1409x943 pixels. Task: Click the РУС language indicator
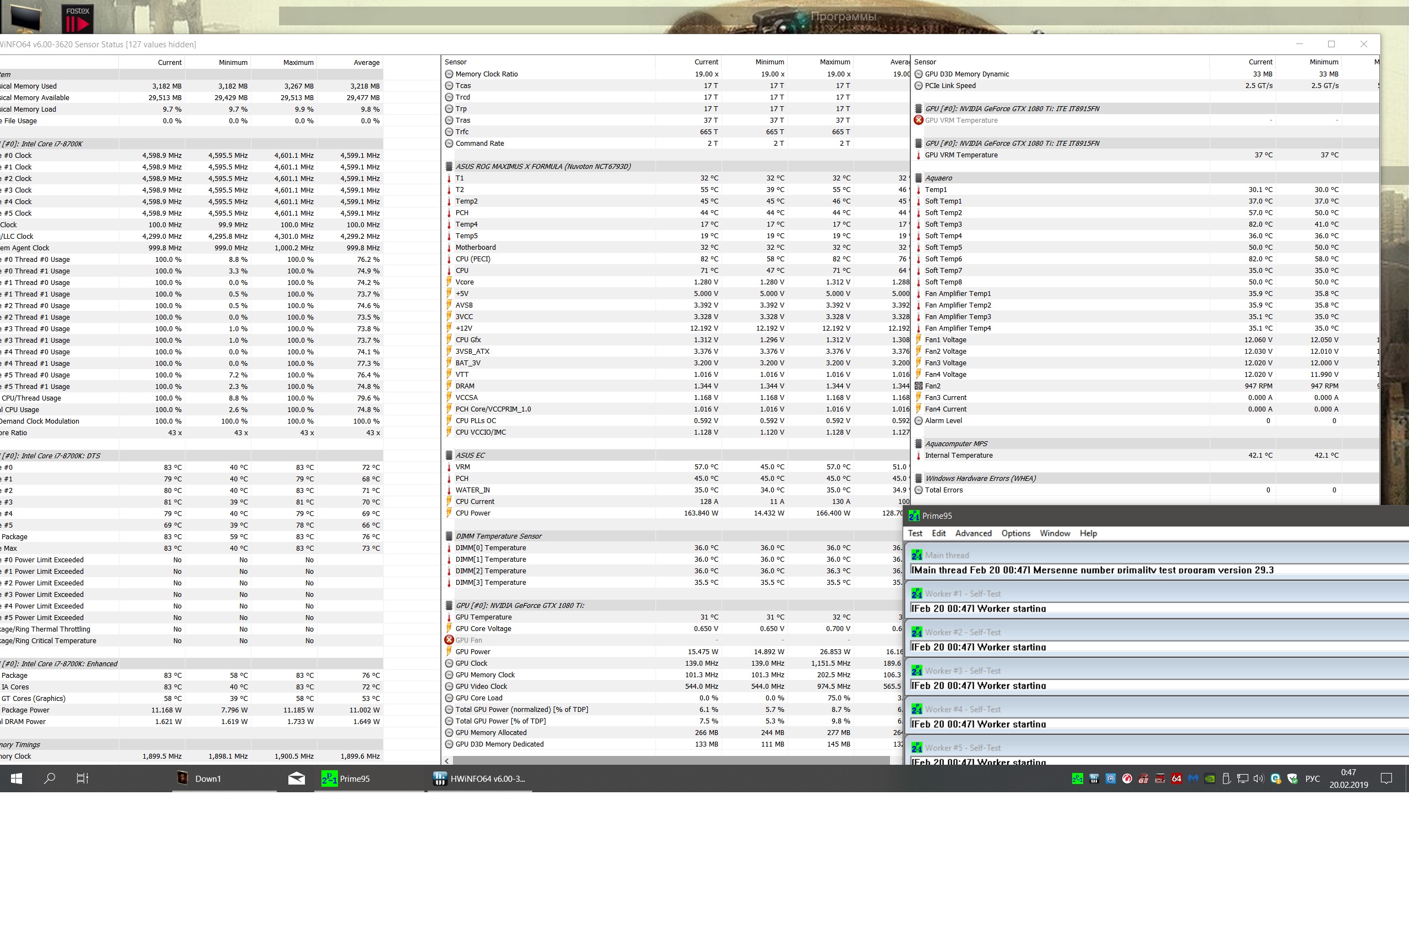point(1312,779)
